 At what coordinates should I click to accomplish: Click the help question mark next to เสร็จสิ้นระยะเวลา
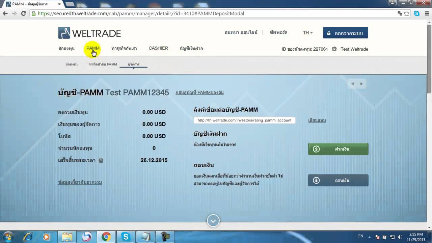pyautogui.click(x=101, y=161)
